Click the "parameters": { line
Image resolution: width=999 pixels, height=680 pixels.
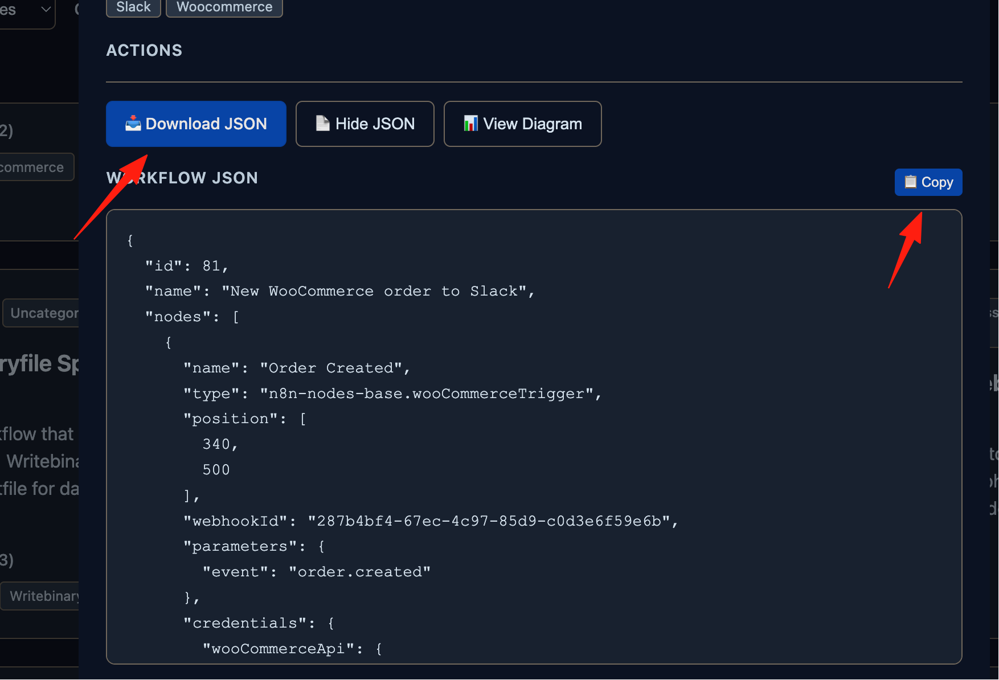pos(254,546)
